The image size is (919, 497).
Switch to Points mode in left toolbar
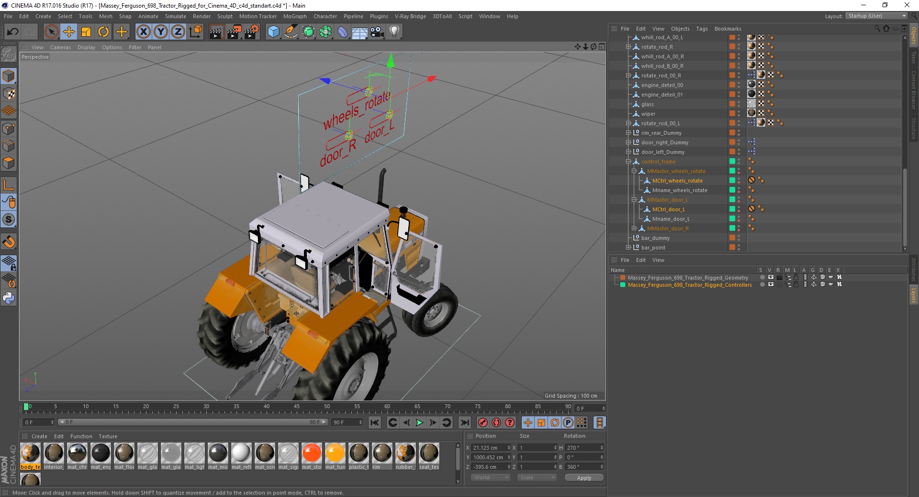click(9, 128)
